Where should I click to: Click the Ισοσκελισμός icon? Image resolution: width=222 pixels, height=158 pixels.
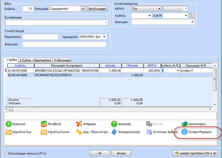click(184, 124)
